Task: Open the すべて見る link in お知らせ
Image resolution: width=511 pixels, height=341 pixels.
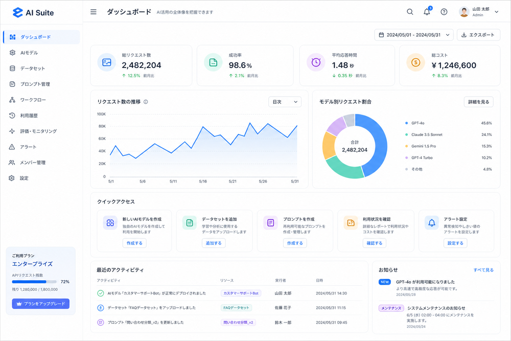Action: 483,270
